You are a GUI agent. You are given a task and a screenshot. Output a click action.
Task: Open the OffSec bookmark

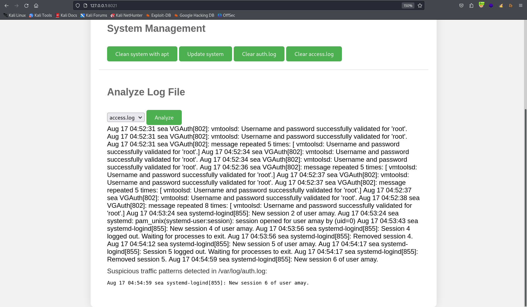(x=226, y=15)
